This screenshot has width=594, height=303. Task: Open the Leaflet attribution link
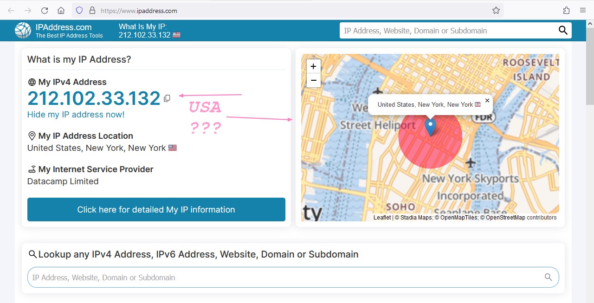(382, 218)
